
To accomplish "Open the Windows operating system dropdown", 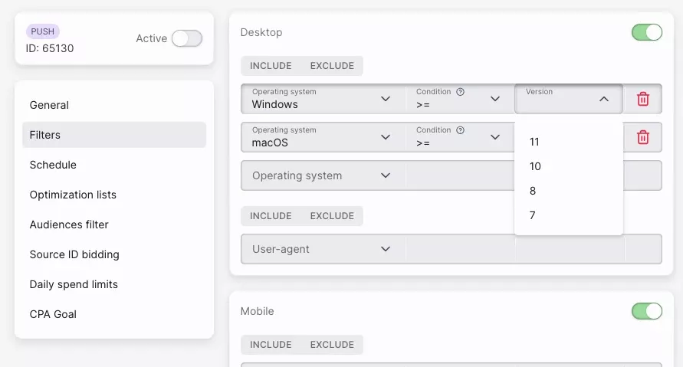I will (323, 99).
